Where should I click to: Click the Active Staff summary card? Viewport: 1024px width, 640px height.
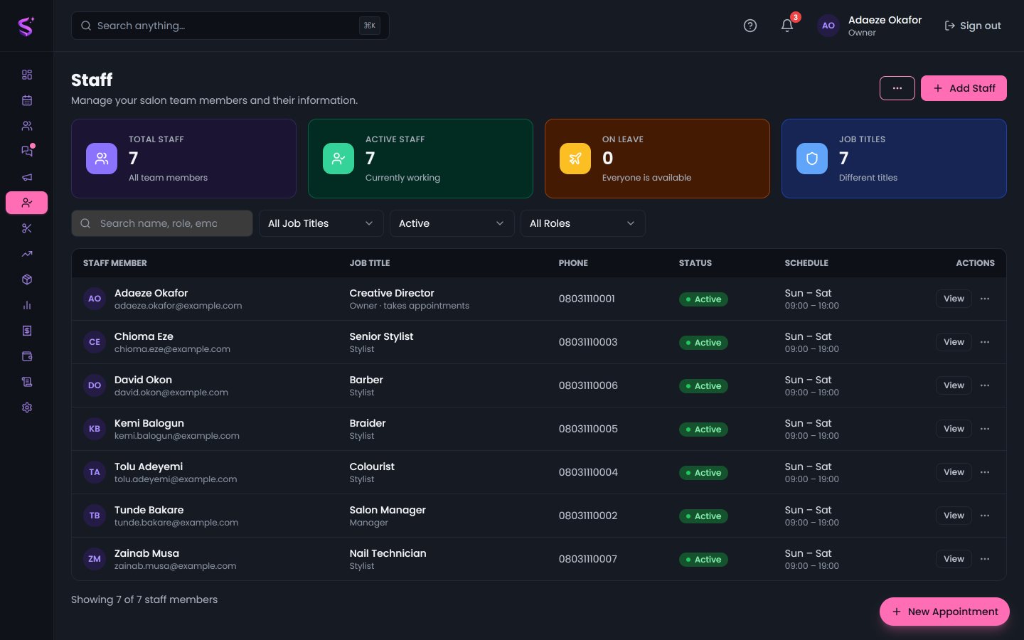pyautogui.click(x=420, y=159)
